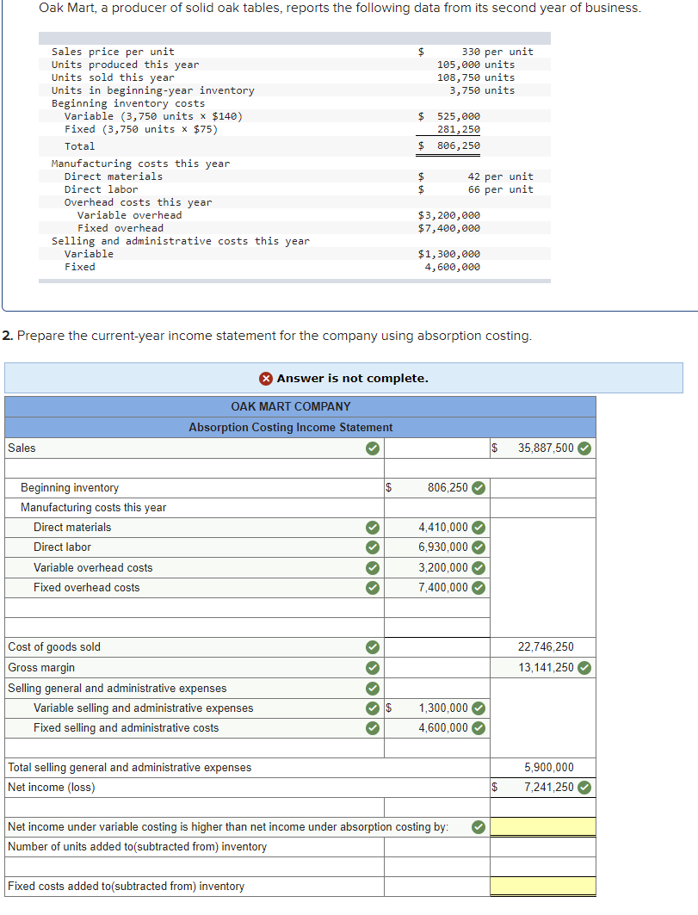
Task: Select the yellow input for Fixed costs added to inventory
Action: point(543,886)
